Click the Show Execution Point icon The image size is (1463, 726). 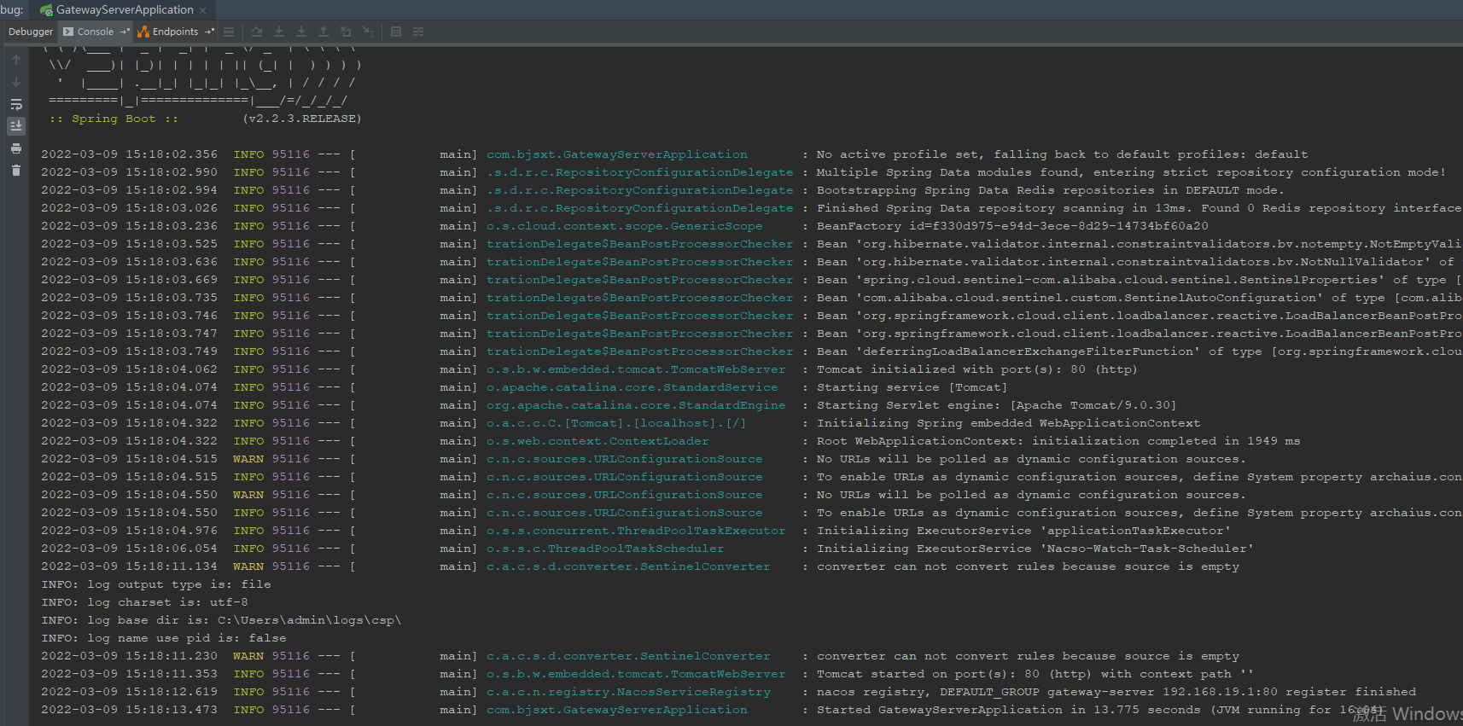229,32
